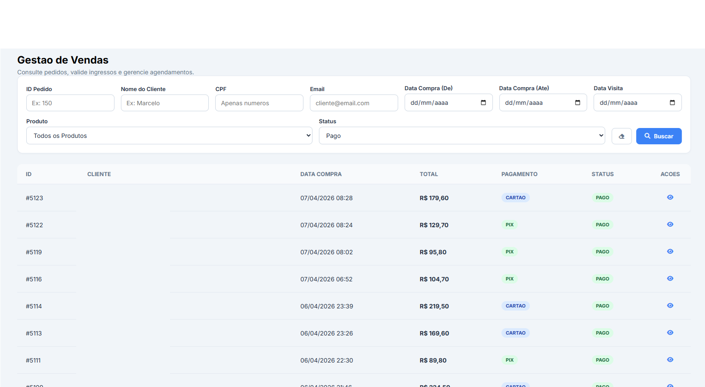Open calendar picker for Data Visita
Viewport: 705px width, 387px height.
tap(672, 103)
